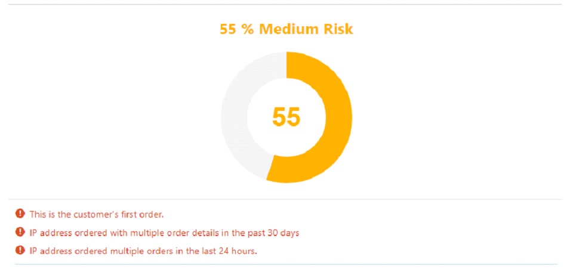Image resolution: width=570 pixels, height=273 pixels.
Task: Select the 'IP address ordered multiple orders' alert message
Action: (144, 251)
